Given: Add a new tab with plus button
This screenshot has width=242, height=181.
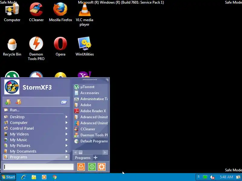Looking at the screenshot, I should (x=96, y=157).
